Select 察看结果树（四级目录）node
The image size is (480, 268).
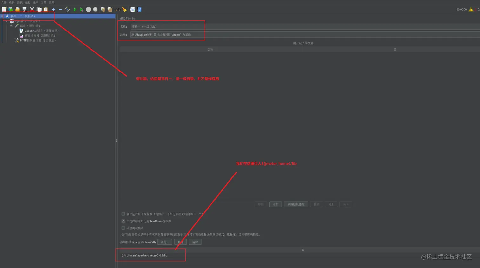[x=40, y=36]
